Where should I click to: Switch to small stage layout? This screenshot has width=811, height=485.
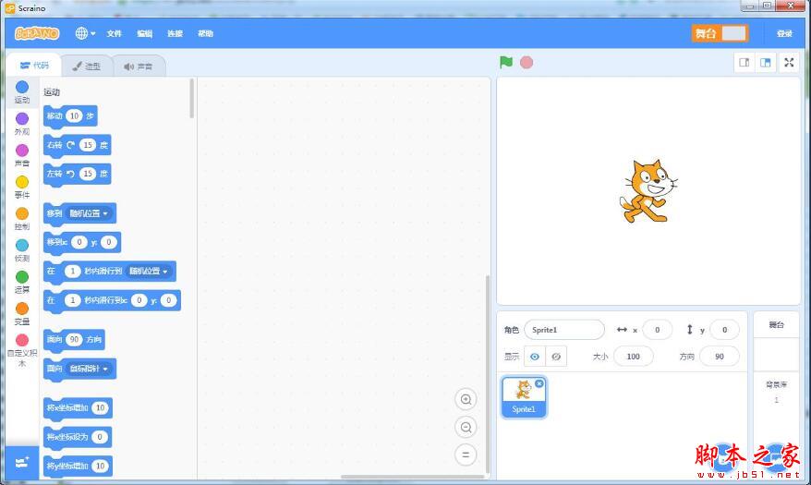coord(744,63)
